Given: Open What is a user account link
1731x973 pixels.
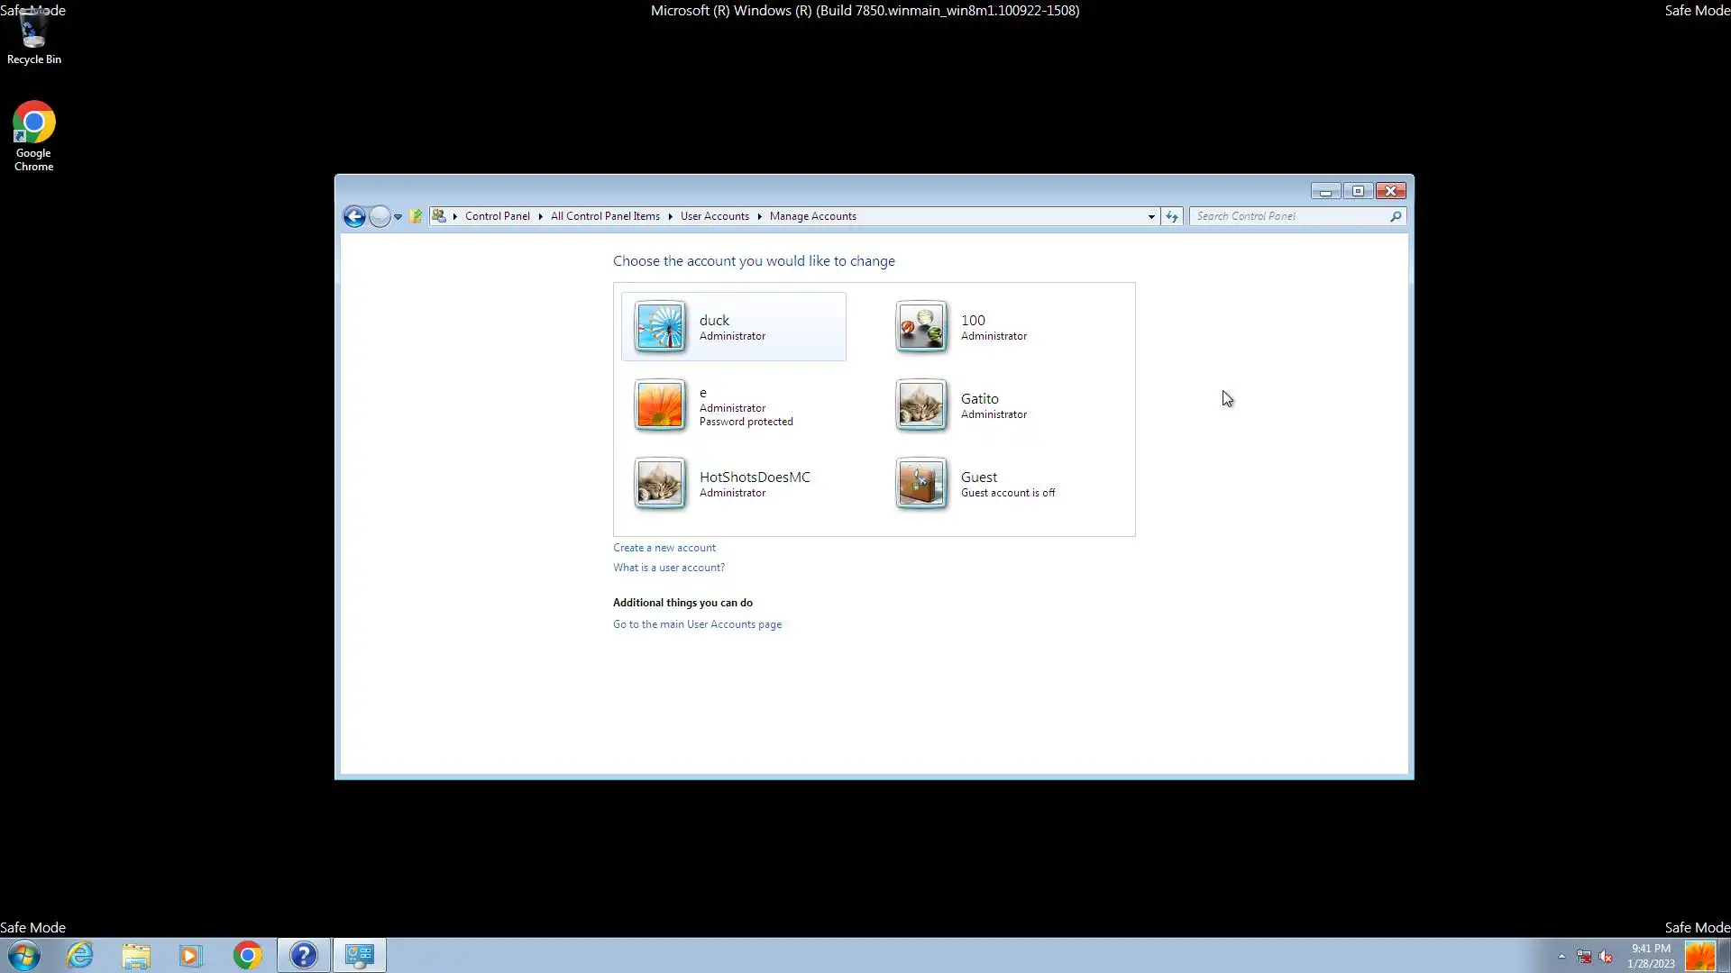Looking at the screenshot, I should 668,568.
